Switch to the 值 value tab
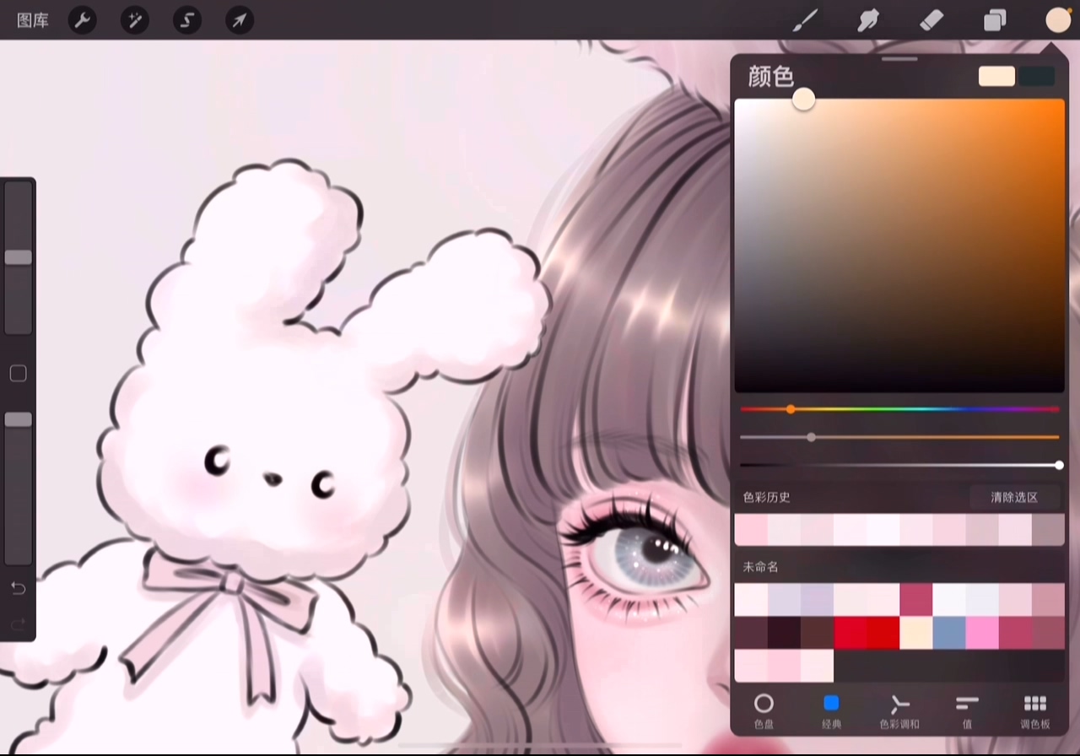 (967, 711)
